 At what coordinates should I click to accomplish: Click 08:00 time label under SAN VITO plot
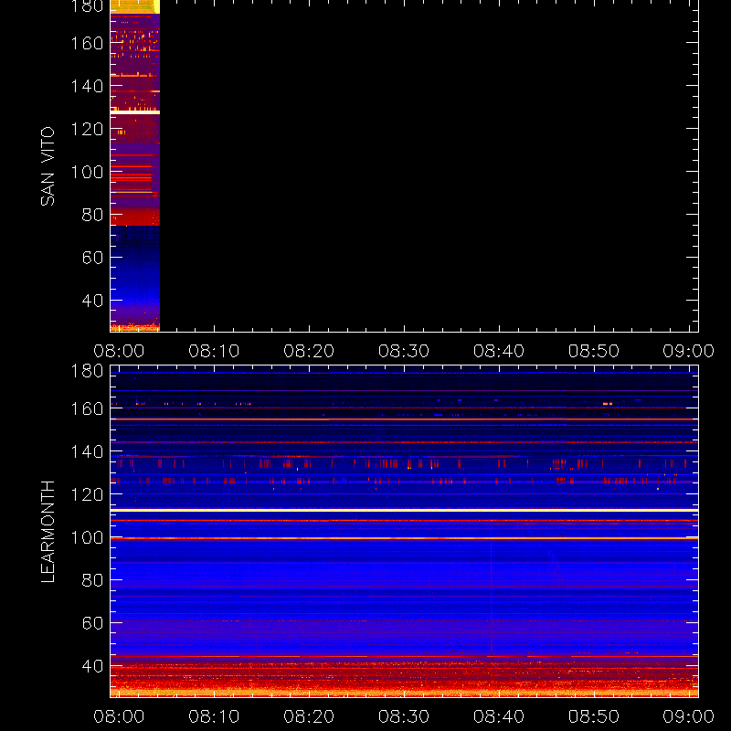coord(119,351)
